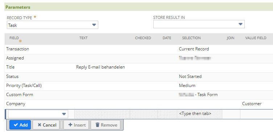Click the Parameters section heading
Screen dimensions: 273x132
pyautogui.click(x=18, y=7)
